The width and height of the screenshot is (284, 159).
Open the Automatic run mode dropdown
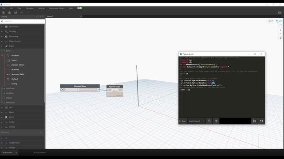(9, 152)
